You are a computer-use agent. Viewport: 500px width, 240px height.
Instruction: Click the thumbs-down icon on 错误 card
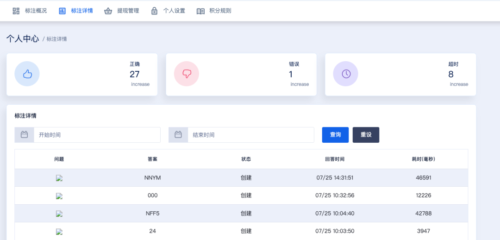click(187, 74)
